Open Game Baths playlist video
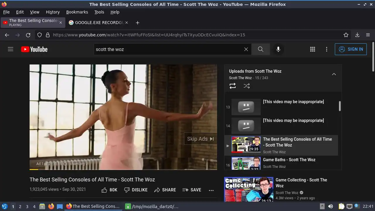 (281, 163)
